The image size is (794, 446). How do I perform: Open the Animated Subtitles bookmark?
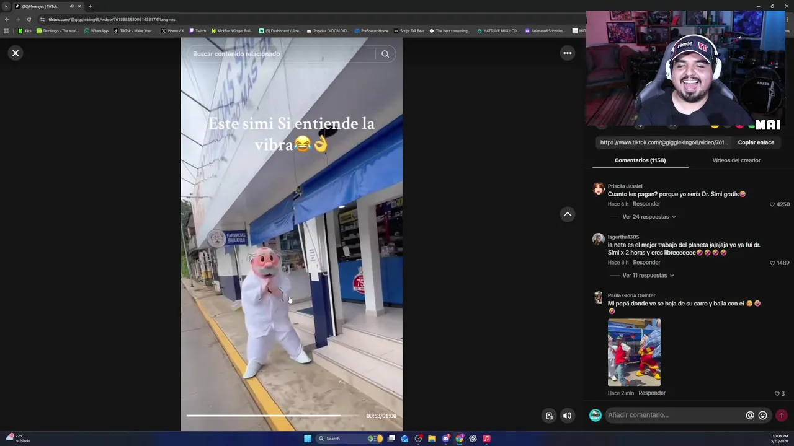545,31
